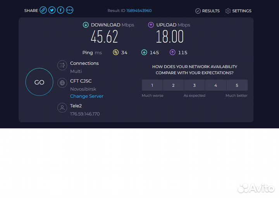The width and height of the screenshot is (279, 198).
Task: Rate network availability as 2
Action: [173, 85]
